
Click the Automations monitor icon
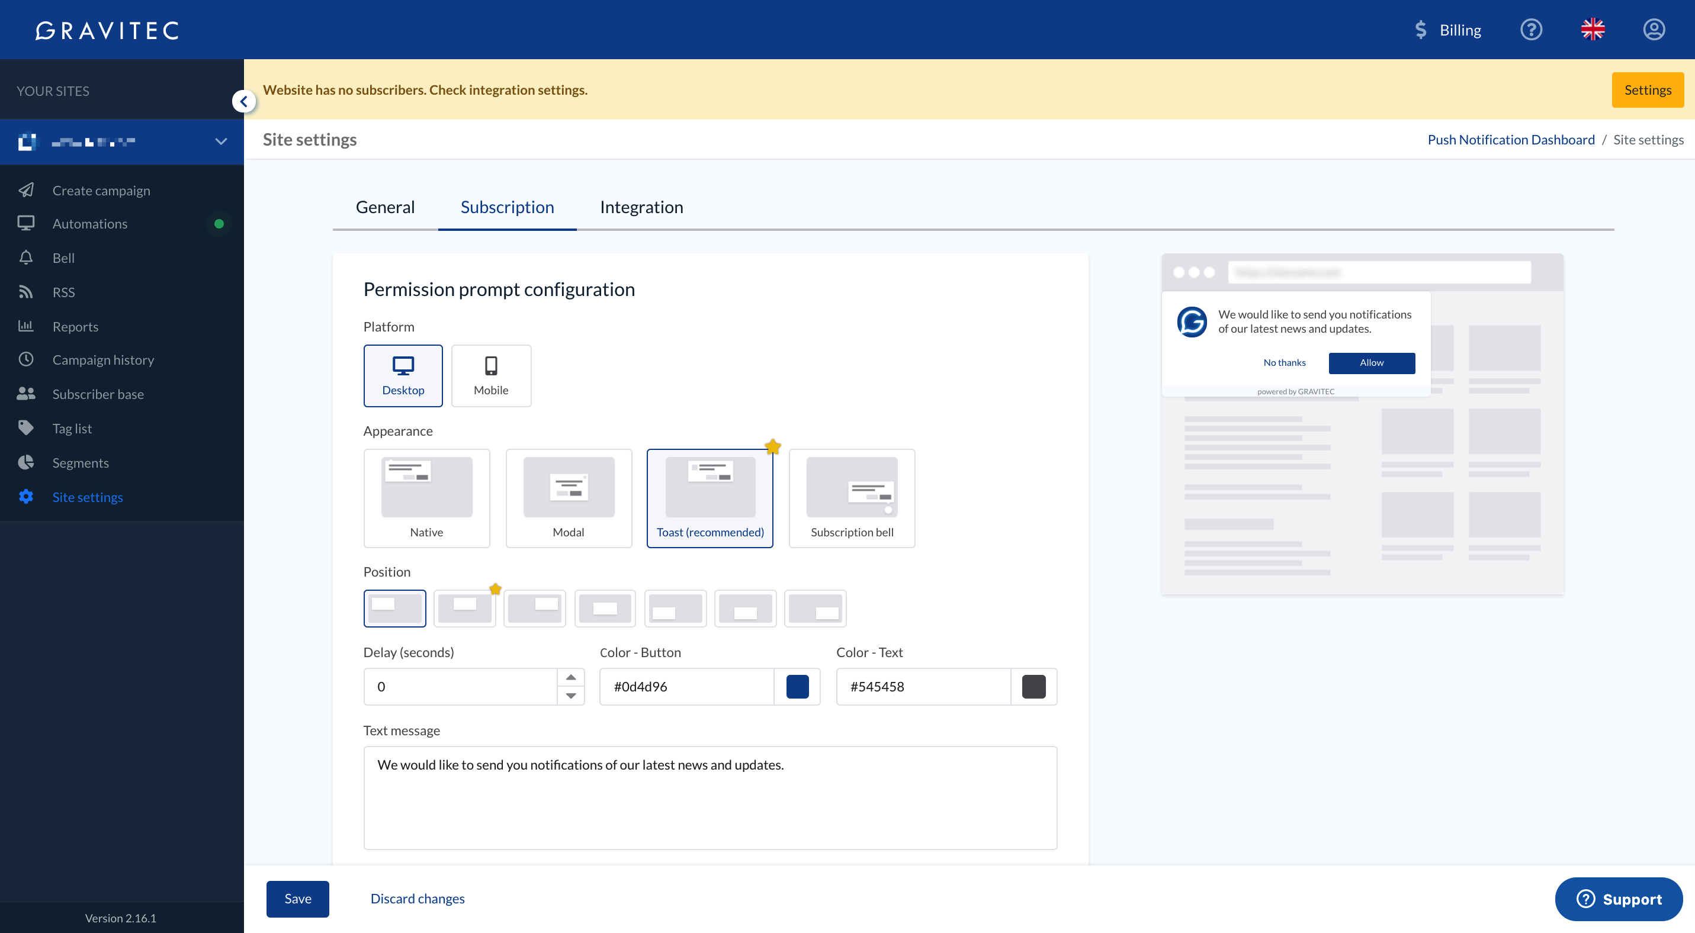click(25, 224)
